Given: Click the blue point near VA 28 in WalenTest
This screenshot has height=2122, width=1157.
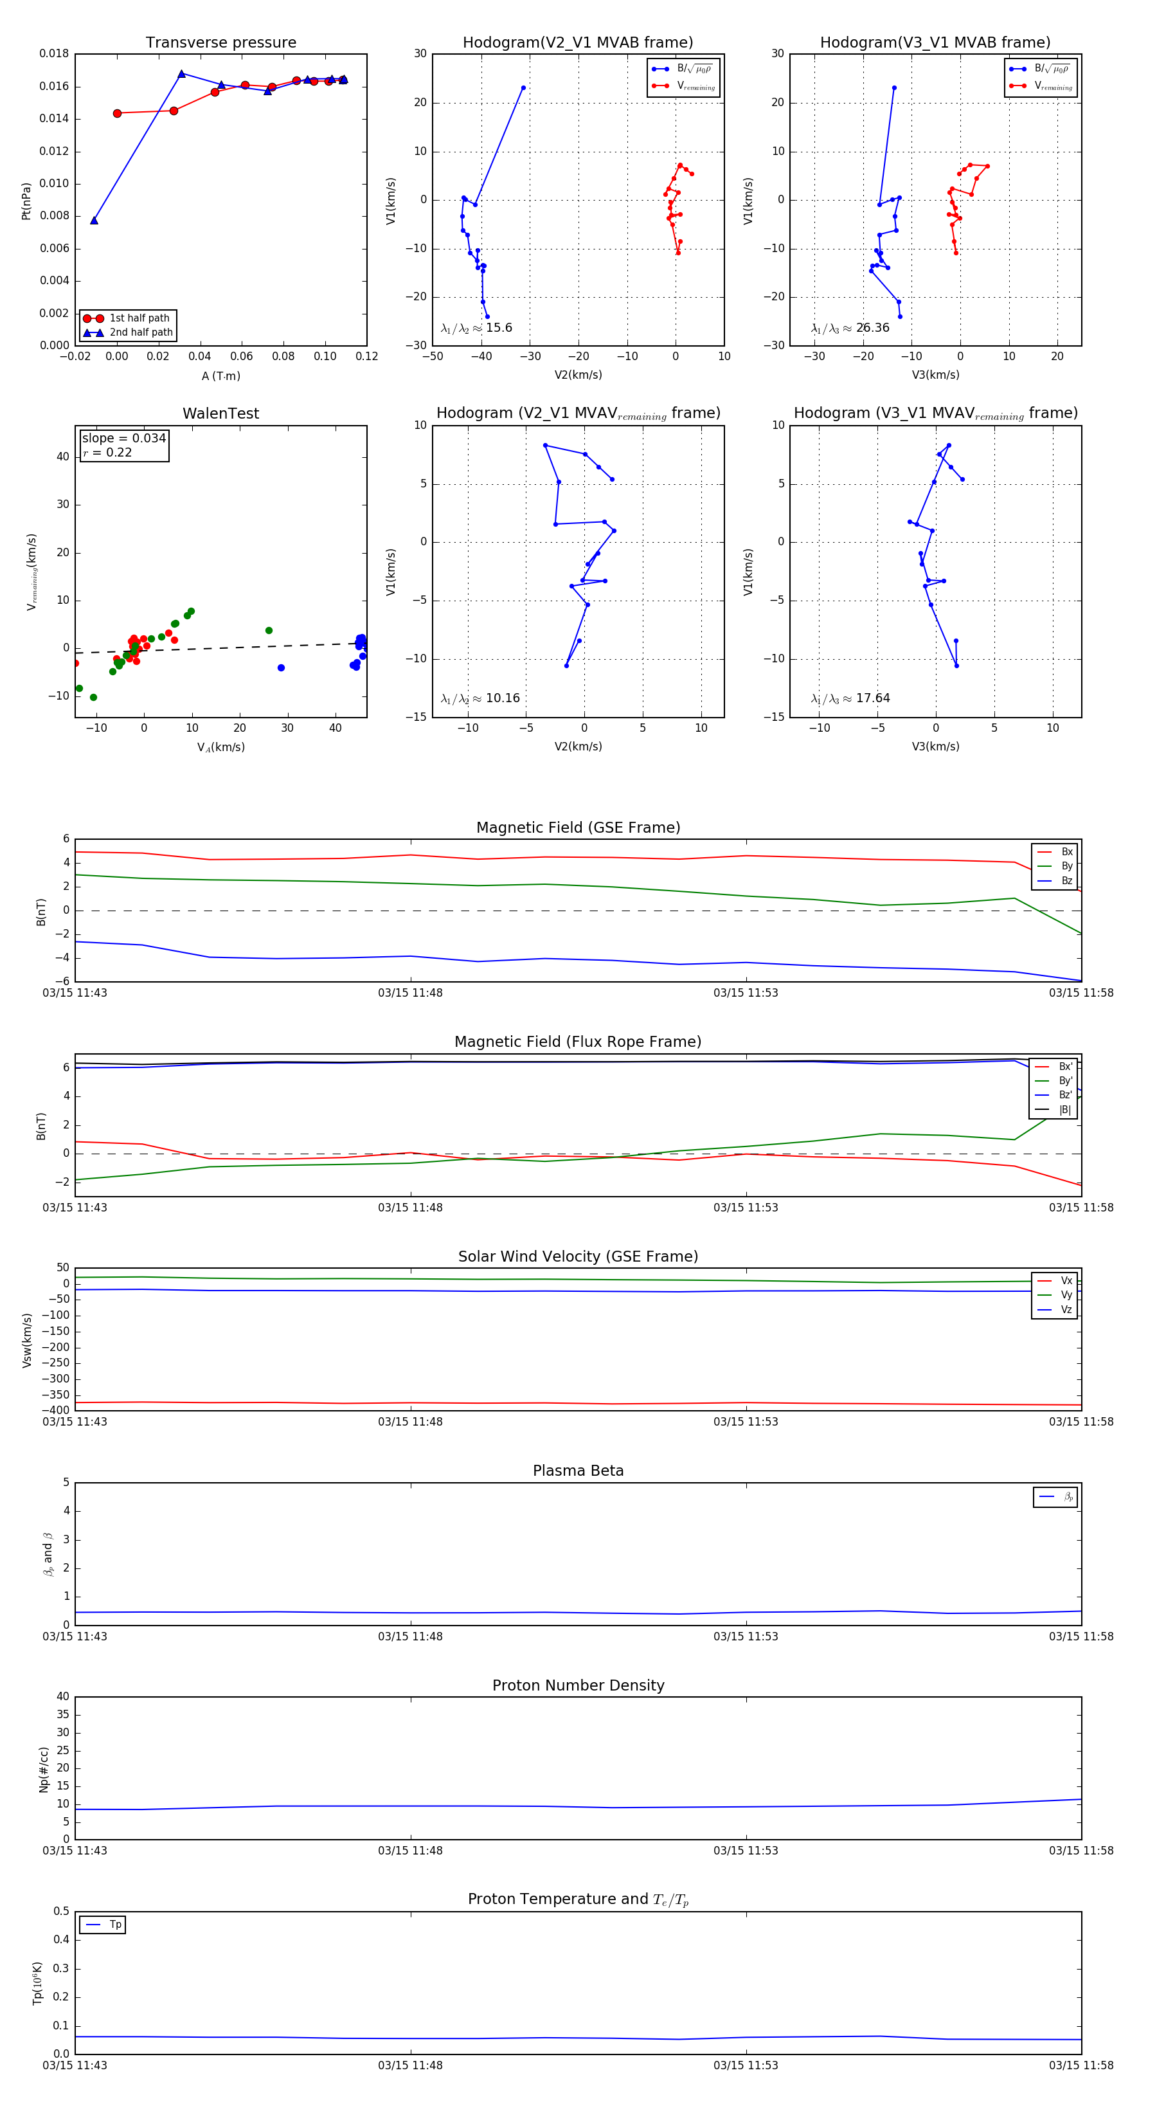Looking at the screenshot, I should pos(281,668).
